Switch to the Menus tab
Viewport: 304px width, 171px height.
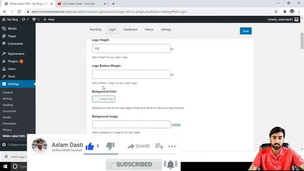tap(149, 29)
